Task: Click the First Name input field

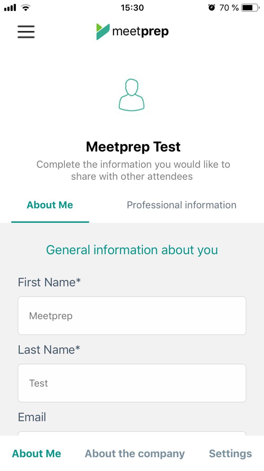Action: pyautogui.click(x=132, y=316)
